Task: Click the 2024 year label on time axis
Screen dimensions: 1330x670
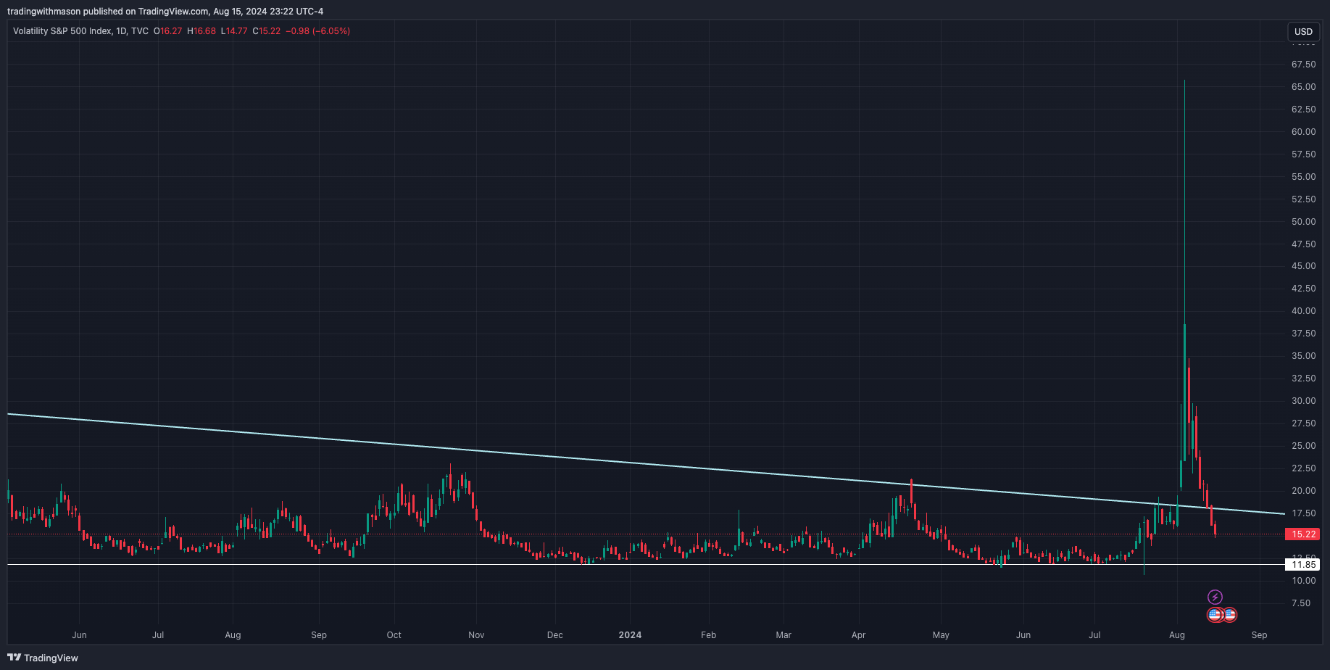Action: (630, 635)
